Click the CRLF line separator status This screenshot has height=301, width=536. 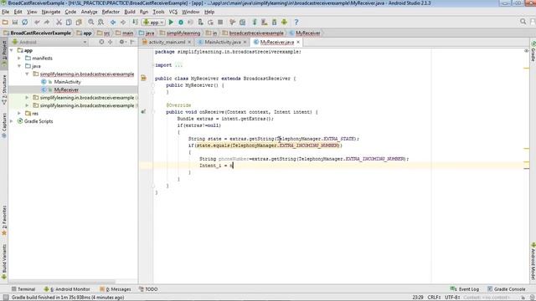click(434, 298)
